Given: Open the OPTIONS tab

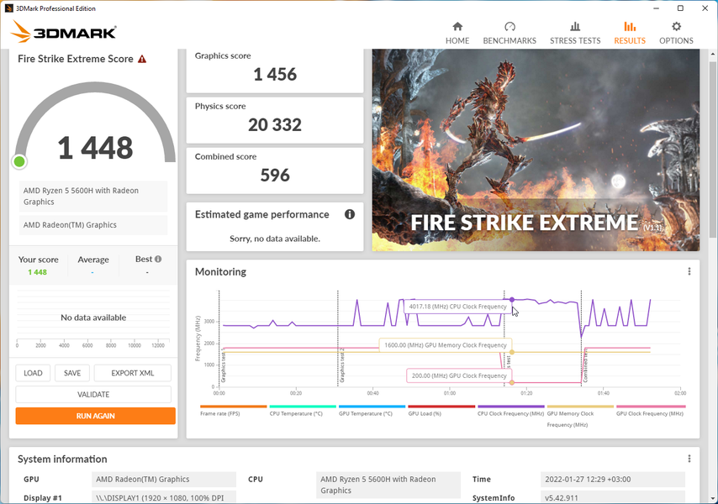Looking at the screenshot, I should click(676, 34).
